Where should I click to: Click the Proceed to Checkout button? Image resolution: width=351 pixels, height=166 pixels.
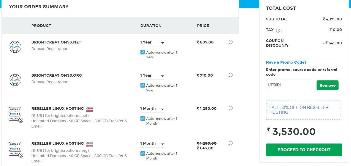(304, 150)
